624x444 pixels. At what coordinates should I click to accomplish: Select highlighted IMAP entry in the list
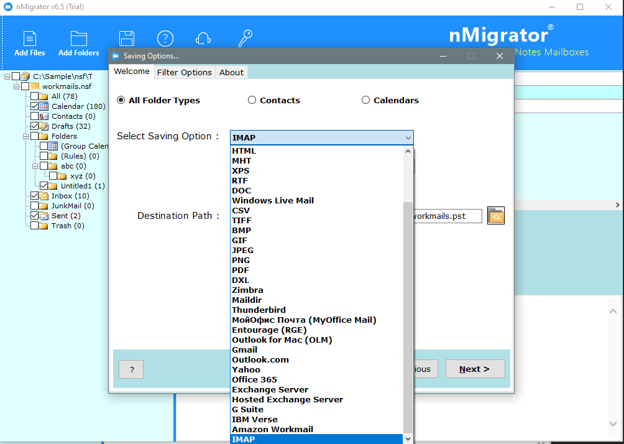317,439
